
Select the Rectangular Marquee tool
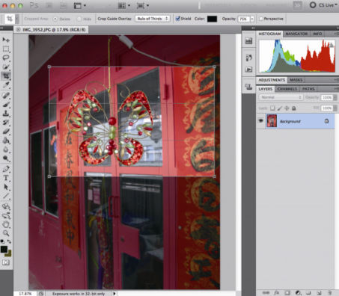[x=6, y=49]
